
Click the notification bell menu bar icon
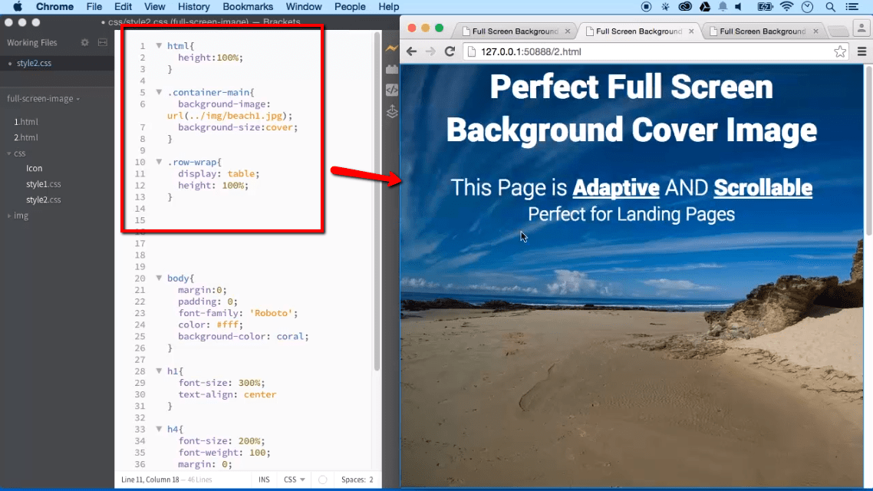pos(723,7)
